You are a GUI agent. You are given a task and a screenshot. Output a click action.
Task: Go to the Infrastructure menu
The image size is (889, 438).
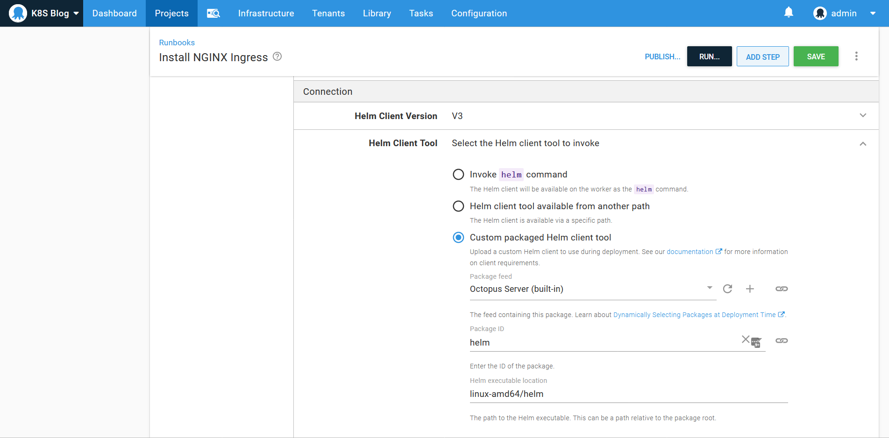tap(266, 14)
